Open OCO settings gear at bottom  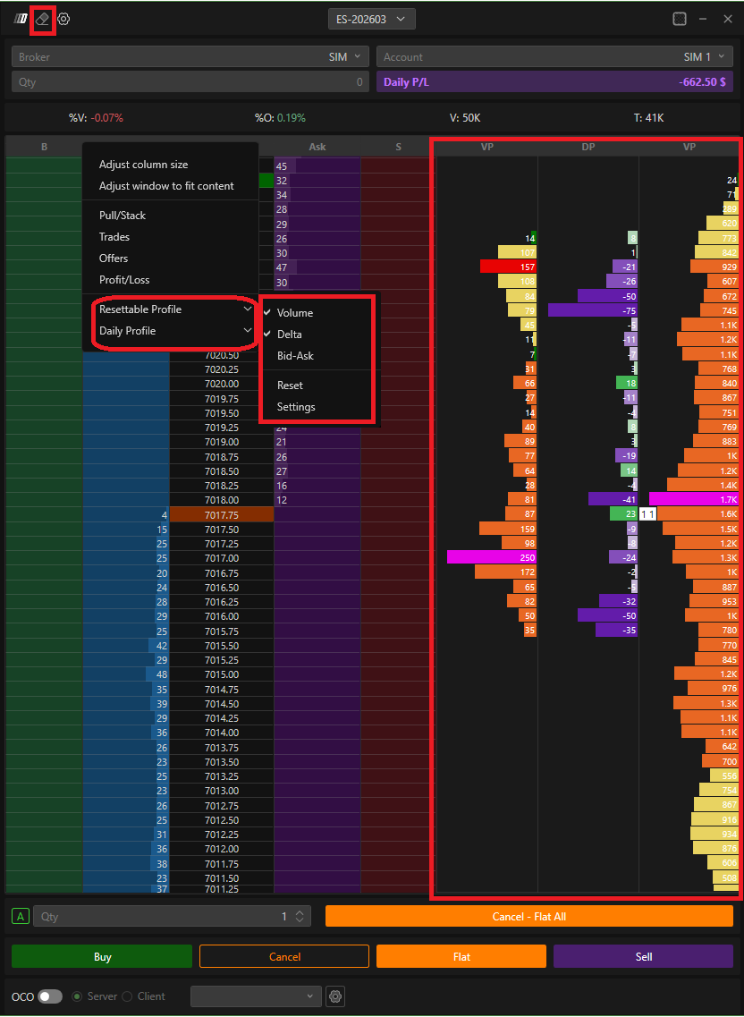pos(335,996)
